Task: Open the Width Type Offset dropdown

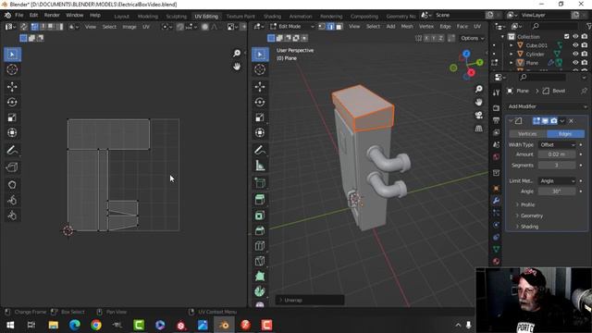Action: pyautogui.click(x=557, y=144)
